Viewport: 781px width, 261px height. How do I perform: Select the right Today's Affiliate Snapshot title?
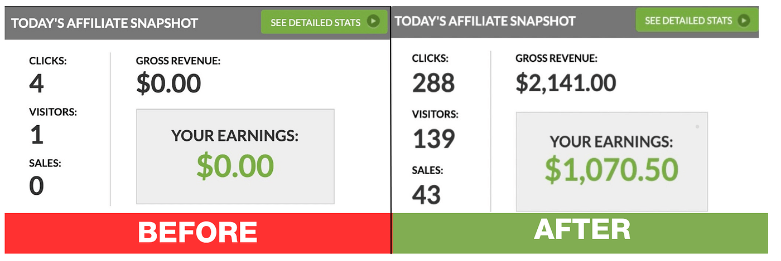[x=485, y=21]
